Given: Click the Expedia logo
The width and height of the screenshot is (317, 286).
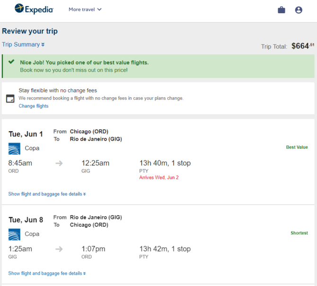Looking at the screenshot, I should [34, 9].
